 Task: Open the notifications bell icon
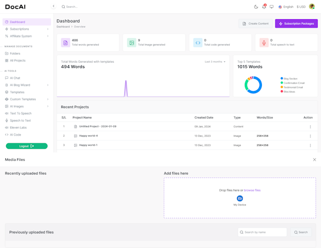pyautogui.click(x=264, y=7)
